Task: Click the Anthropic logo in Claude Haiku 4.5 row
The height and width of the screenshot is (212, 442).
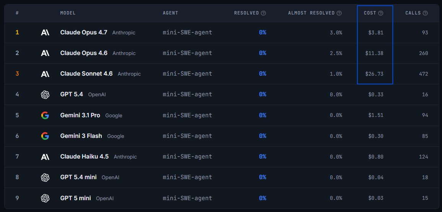Action: [x=45, y=157]
